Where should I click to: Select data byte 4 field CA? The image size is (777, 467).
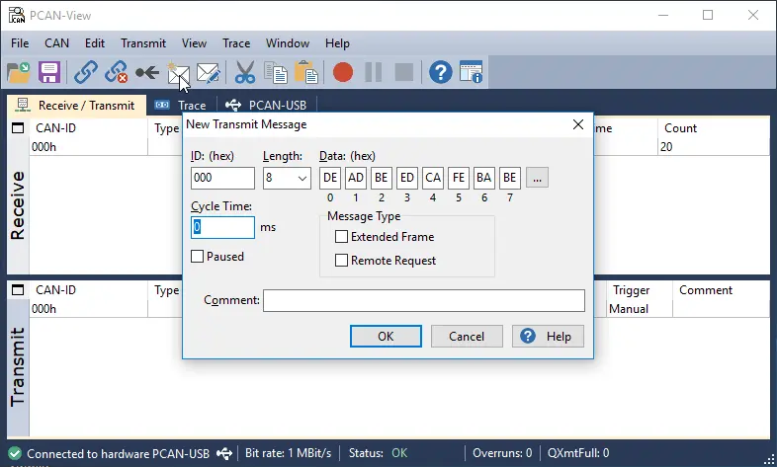coord(433,178)
